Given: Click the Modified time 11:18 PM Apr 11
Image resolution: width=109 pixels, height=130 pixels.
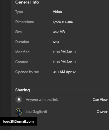Looking at the screenshot, I should pyautogui.click(x=64, y=52).
